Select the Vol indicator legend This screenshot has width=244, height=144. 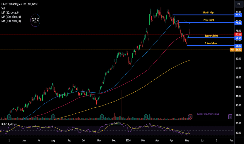3,8
